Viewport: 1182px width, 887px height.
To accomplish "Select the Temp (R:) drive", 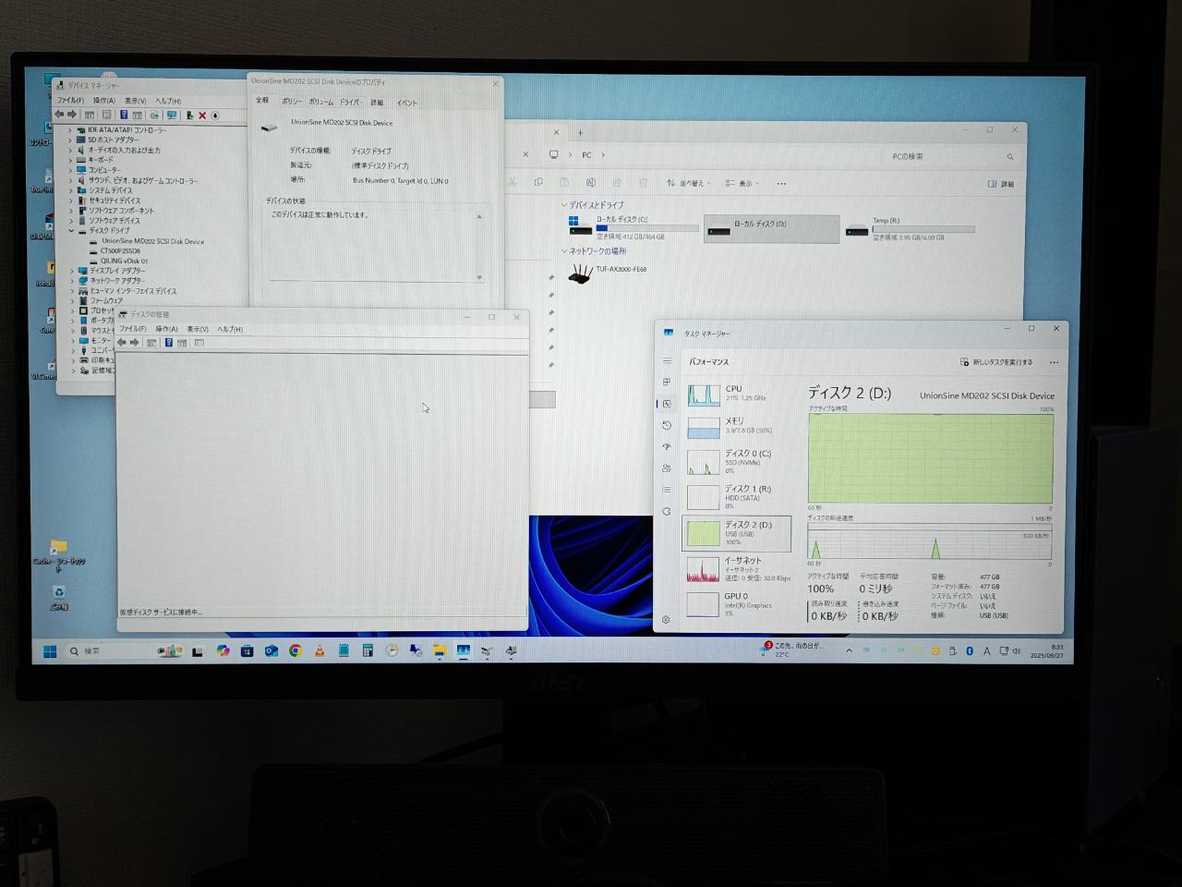I will pos(910,228).
